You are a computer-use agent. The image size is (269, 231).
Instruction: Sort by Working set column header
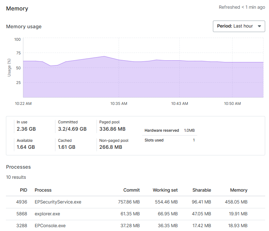(165, 190)
